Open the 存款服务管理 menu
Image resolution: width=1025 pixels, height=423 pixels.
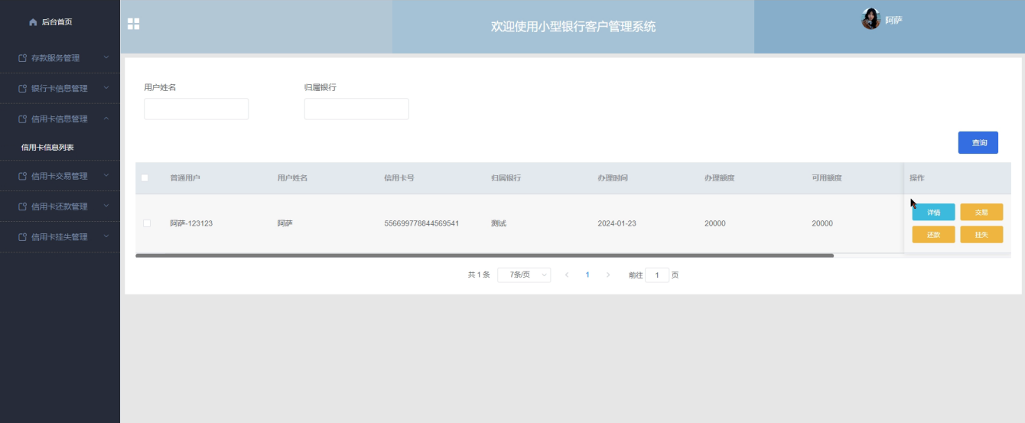[x=60, y=58]
